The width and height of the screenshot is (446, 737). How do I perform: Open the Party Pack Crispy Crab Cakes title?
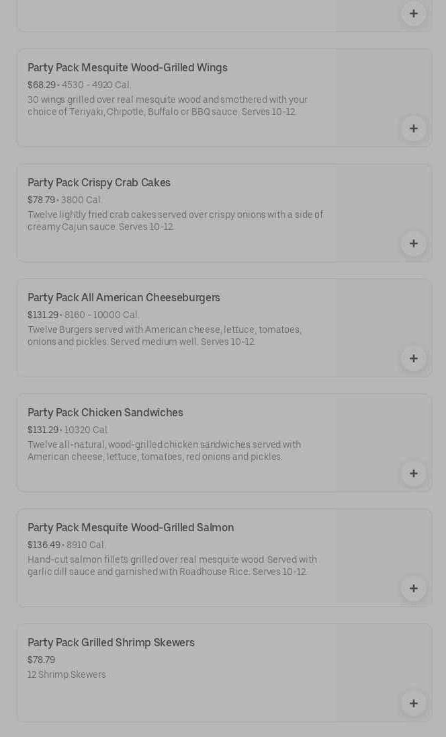click(x=99, y=183)
